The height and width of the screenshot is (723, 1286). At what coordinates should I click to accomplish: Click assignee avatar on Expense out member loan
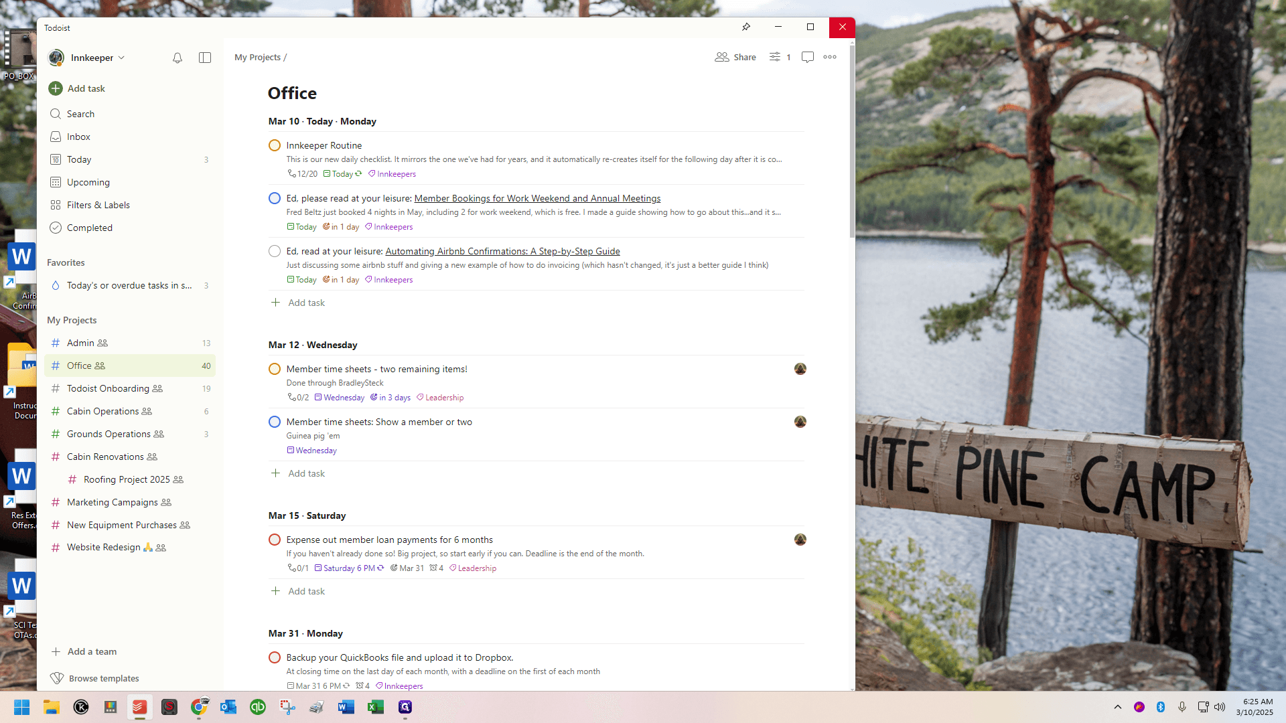(x=800, y=540)
